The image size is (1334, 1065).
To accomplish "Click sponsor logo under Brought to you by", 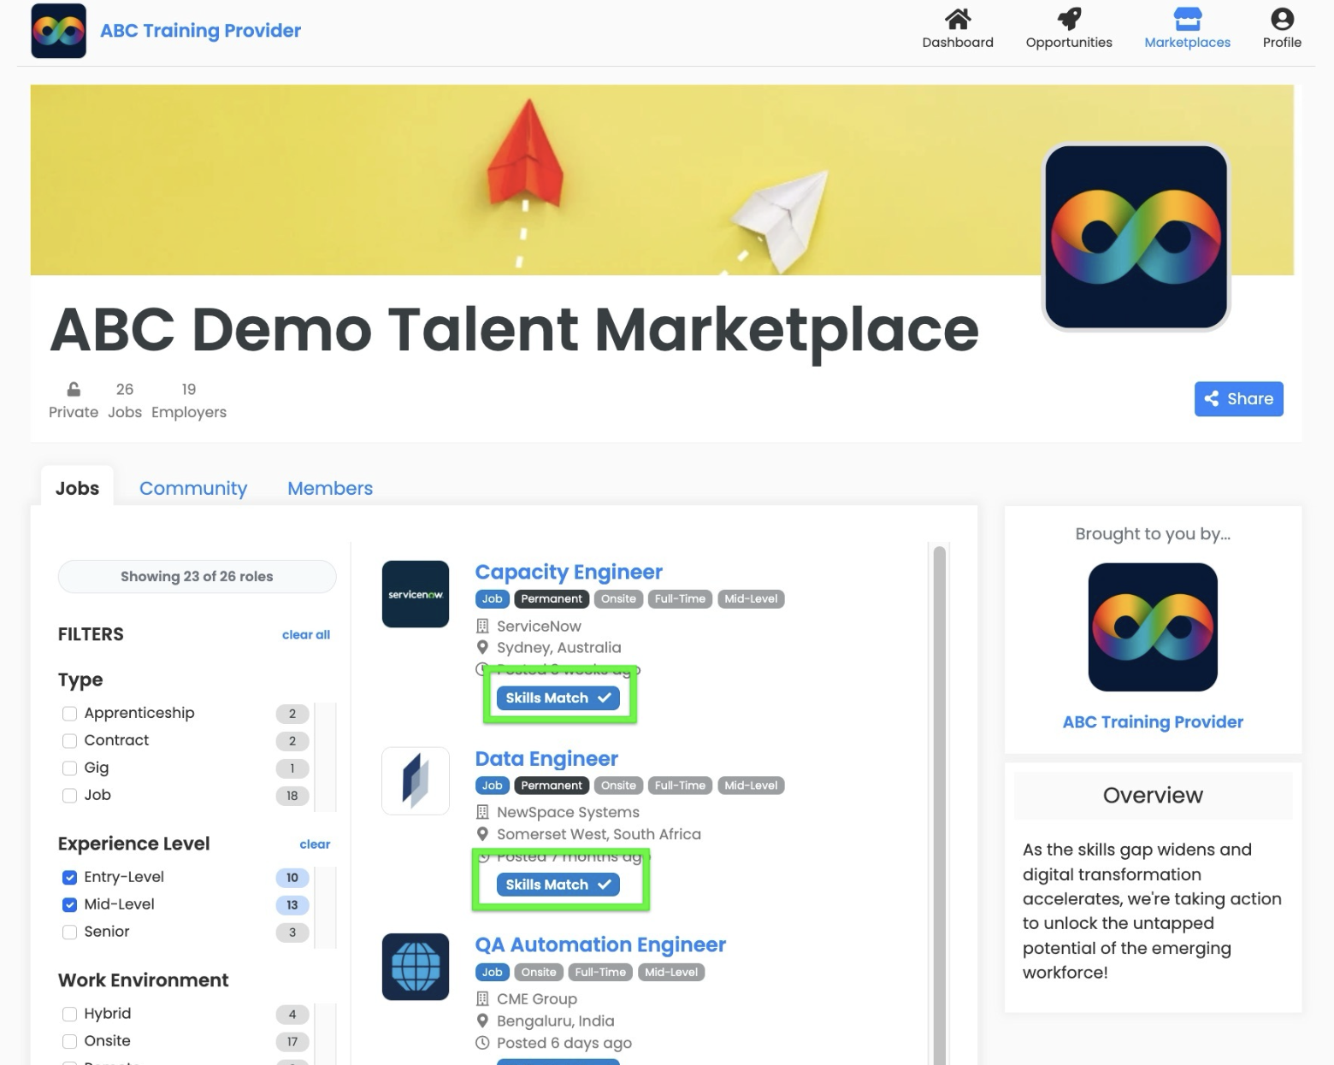I will pos(1153,627).
